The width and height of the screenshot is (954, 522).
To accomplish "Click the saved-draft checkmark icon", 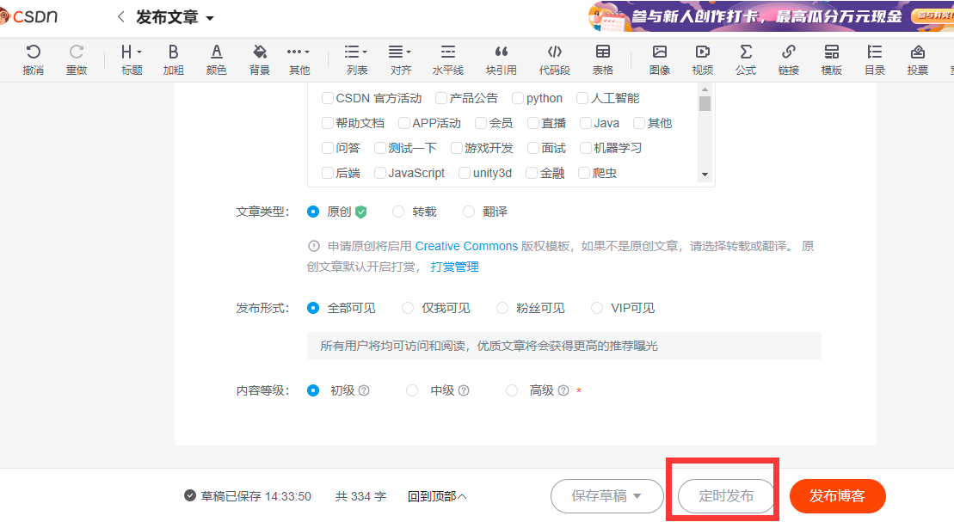I will [x=190, y=496].
